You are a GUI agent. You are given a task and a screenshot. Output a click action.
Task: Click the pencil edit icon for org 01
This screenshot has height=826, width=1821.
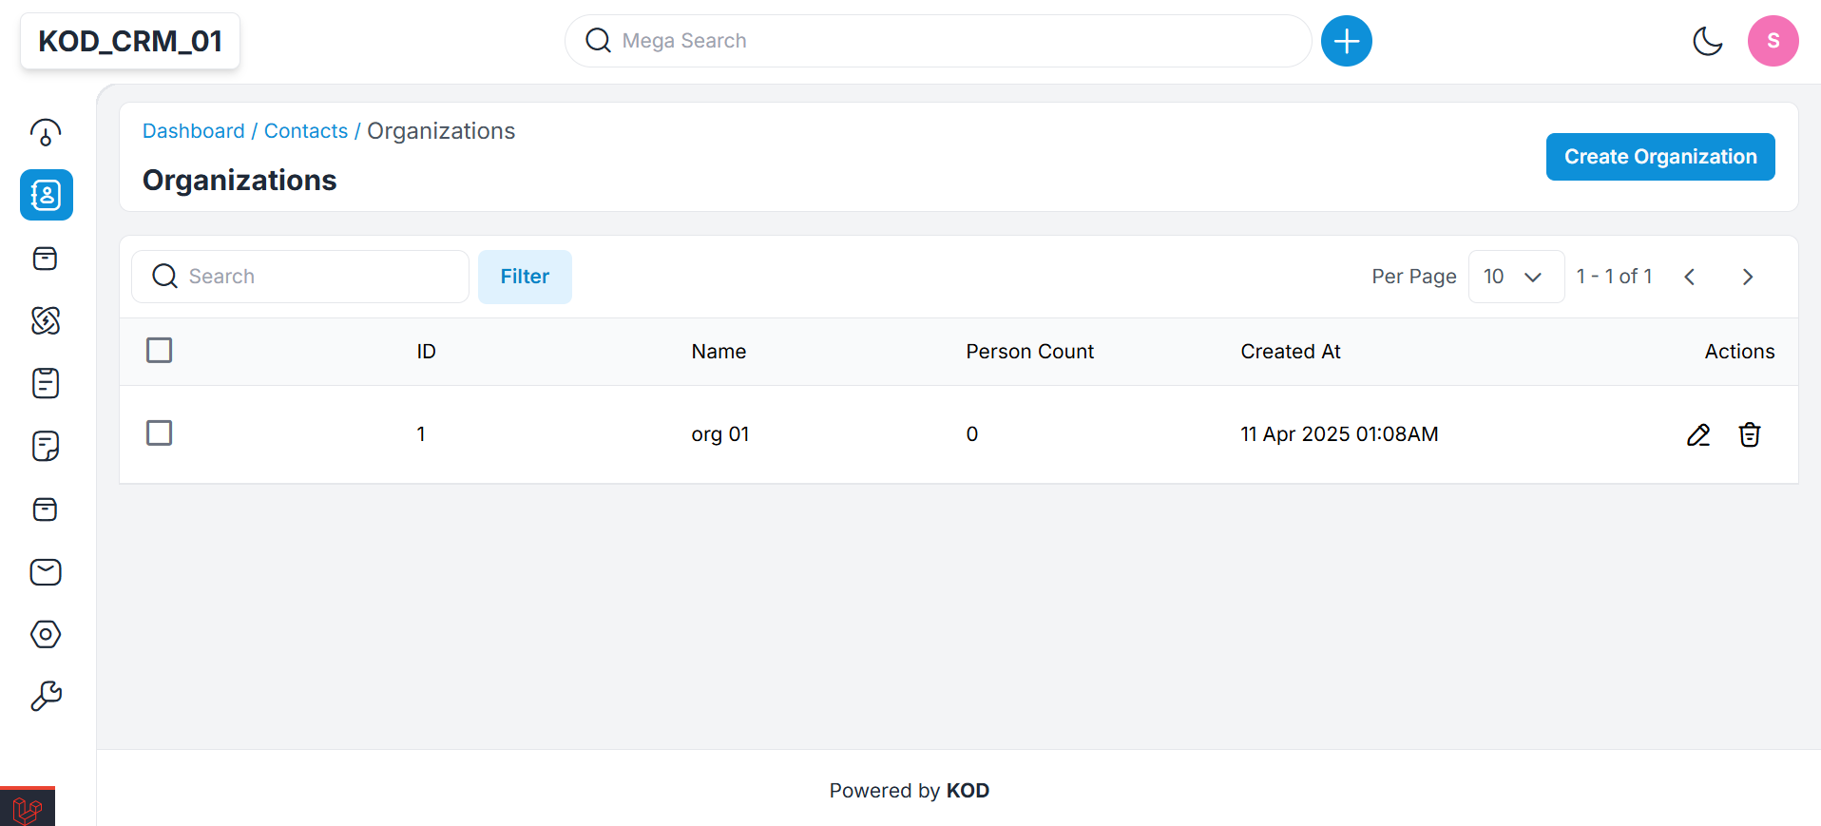coord(1697,434)
